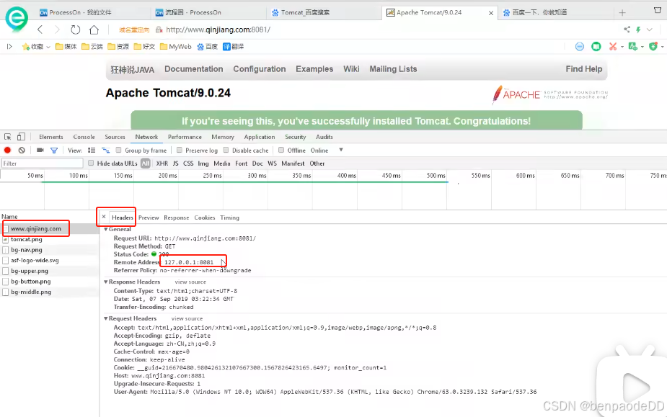Expand the 收藏 favorites dropdown arrow
The height and width of the screenshot is (417, 667).
[x=48, y=47]
